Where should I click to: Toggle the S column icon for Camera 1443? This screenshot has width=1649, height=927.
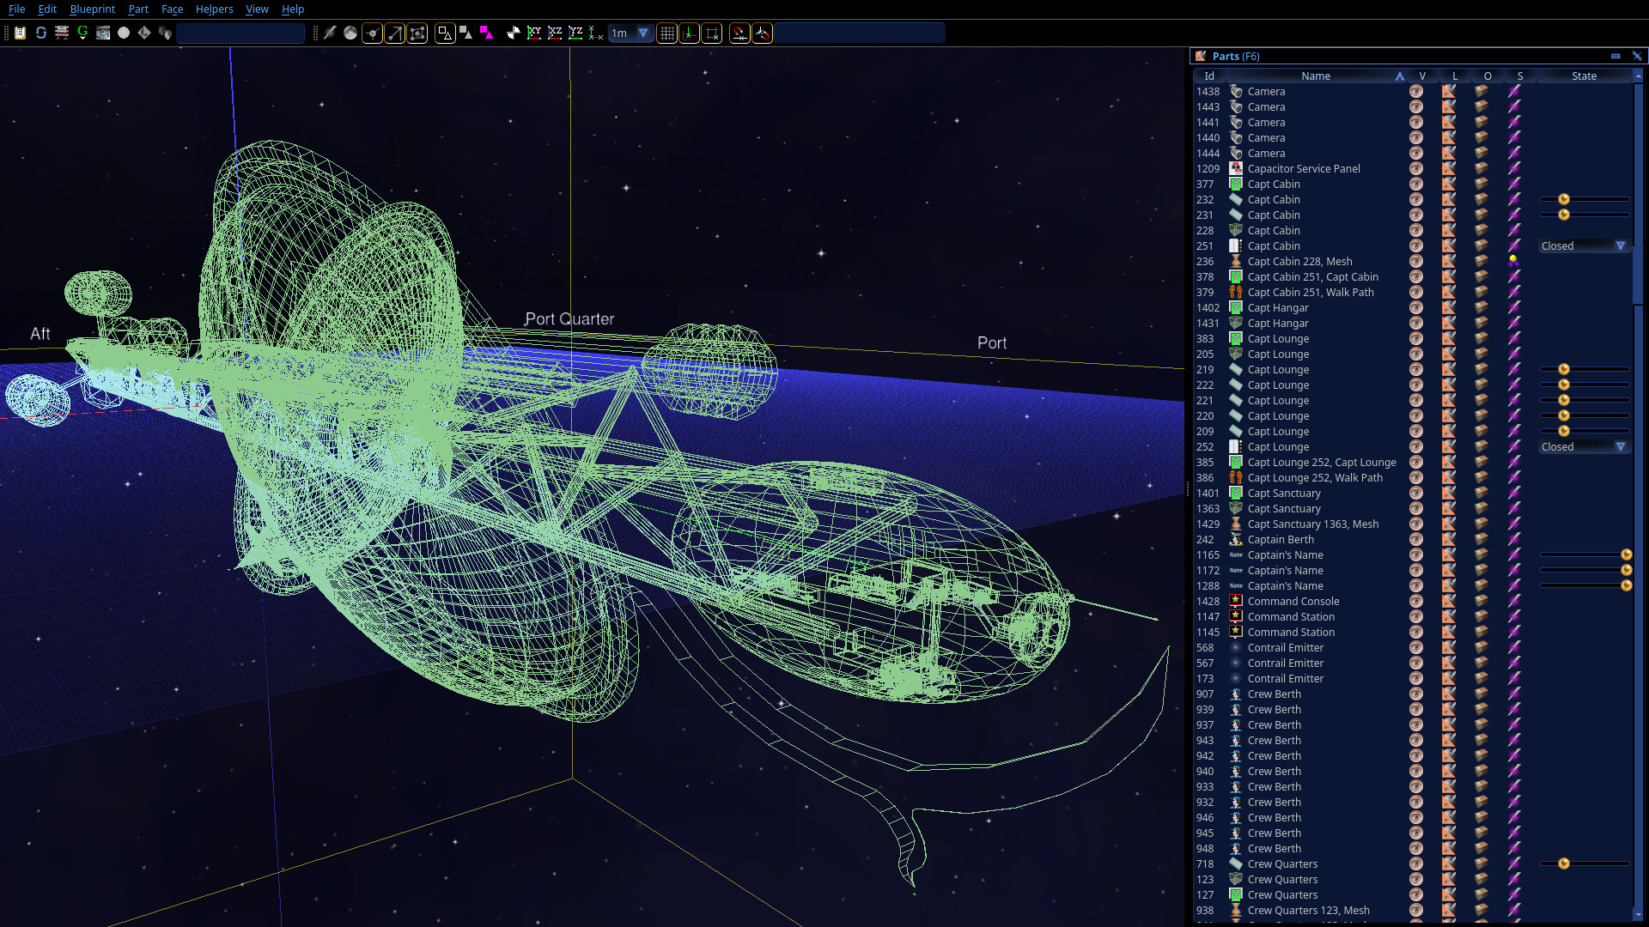point(1514,106)
